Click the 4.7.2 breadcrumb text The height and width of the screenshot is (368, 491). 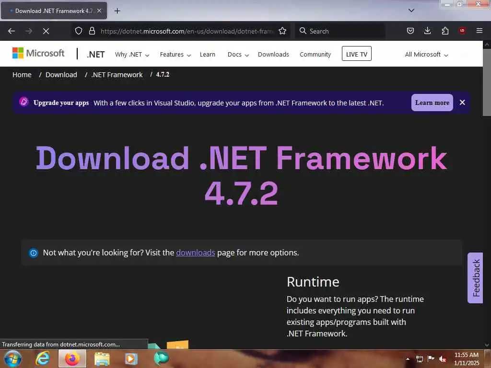coord(163,74)
